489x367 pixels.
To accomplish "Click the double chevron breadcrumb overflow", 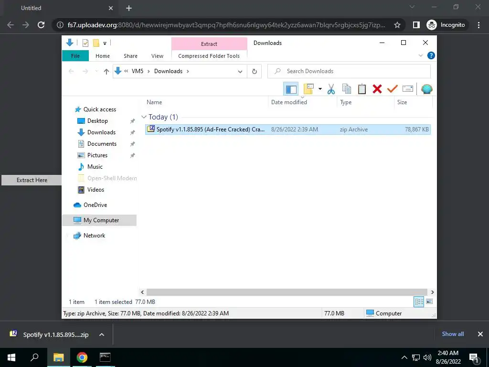I will point(126,71).
